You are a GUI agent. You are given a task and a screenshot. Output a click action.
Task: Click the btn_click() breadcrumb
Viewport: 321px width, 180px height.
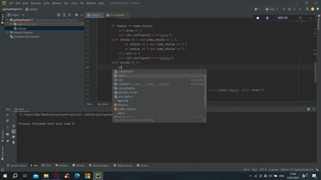coord(103,104)
